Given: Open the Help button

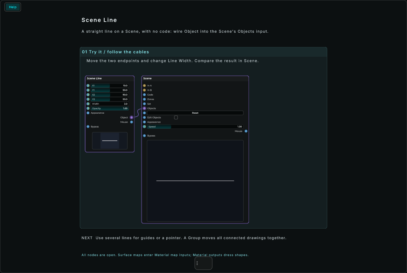Looking at the screenshot, I should (x=13, y=7).
